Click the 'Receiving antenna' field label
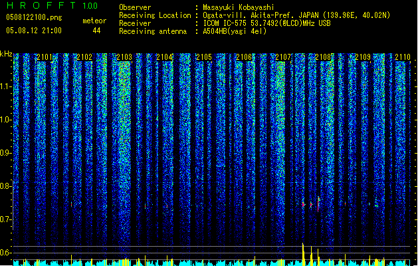 (x=153, y=31)
